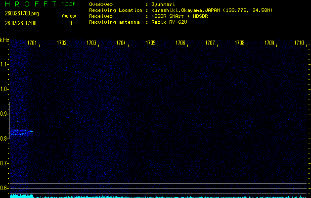Click the version label 1.00f
The height and width of the screenshot is (198, 311).
68,4
